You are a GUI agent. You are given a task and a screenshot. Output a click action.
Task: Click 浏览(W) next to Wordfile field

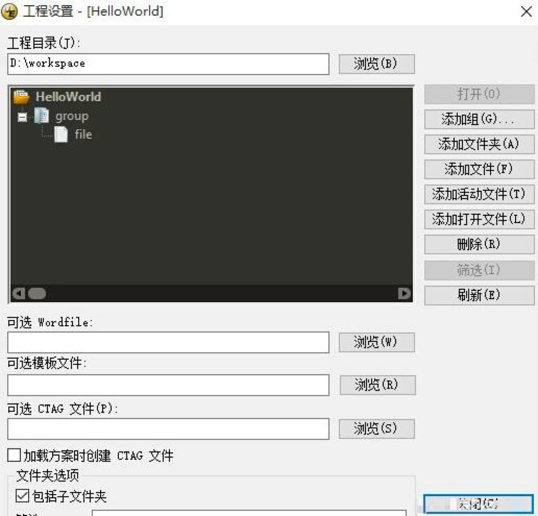(376, 342)
